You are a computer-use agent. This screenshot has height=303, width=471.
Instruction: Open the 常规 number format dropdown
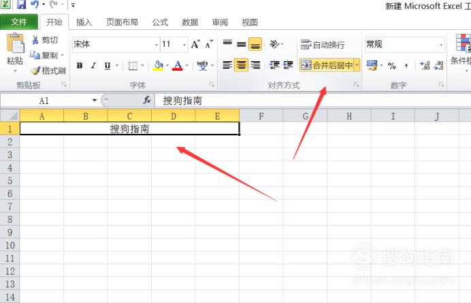click(441, 45)
